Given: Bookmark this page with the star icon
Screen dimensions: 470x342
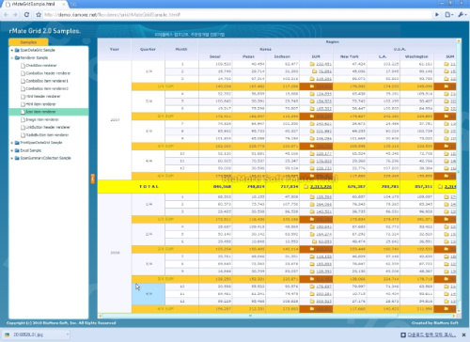Looking at the screenshot, I should pyautogui.click(x=39, y=15).
